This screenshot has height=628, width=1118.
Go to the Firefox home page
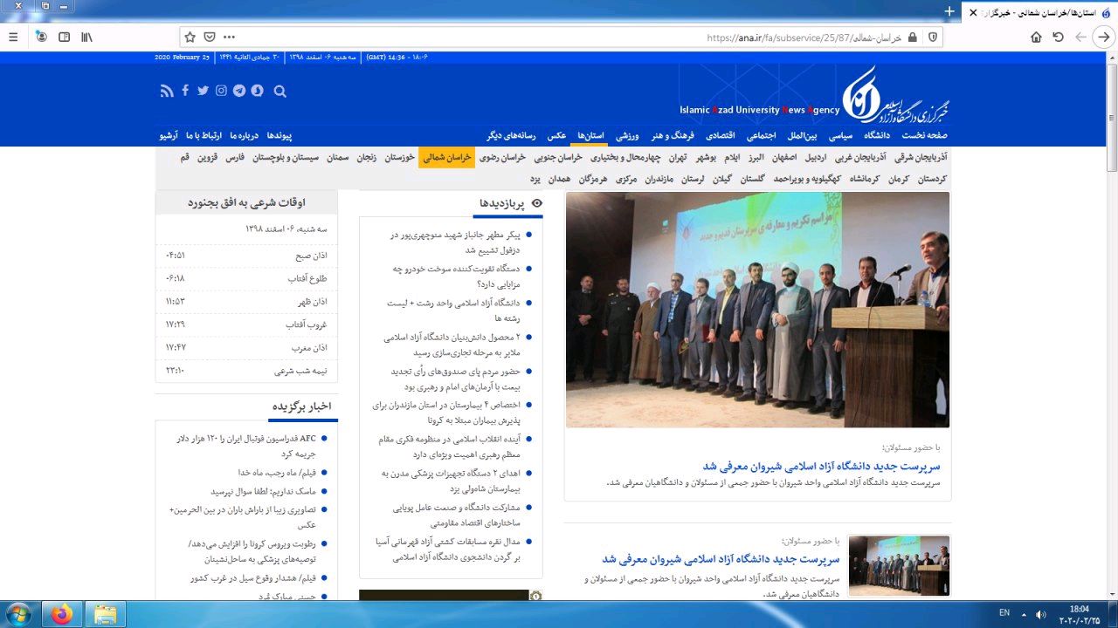coord(1036,37)
